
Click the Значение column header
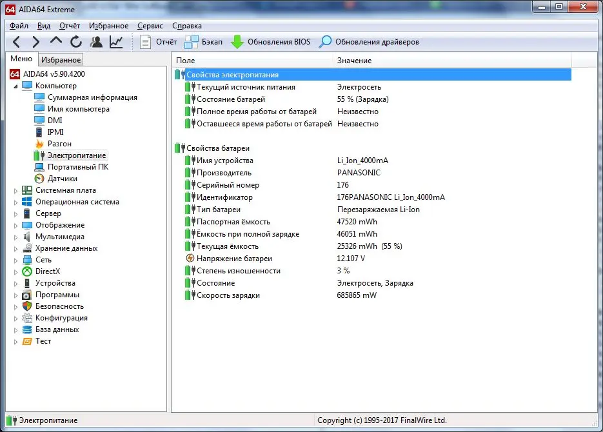tap(452, 61)
